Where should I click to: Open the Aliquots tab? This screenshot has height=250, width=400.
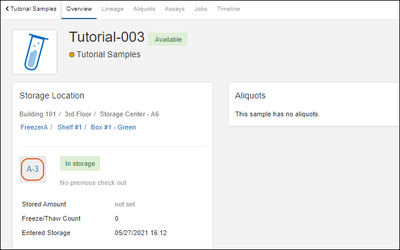click(x=145, y=10)
